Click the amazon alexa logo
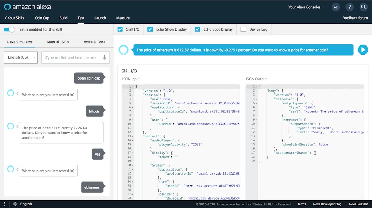Image resolution: width=372 pixels, height=208 pixels. (28, 7)
